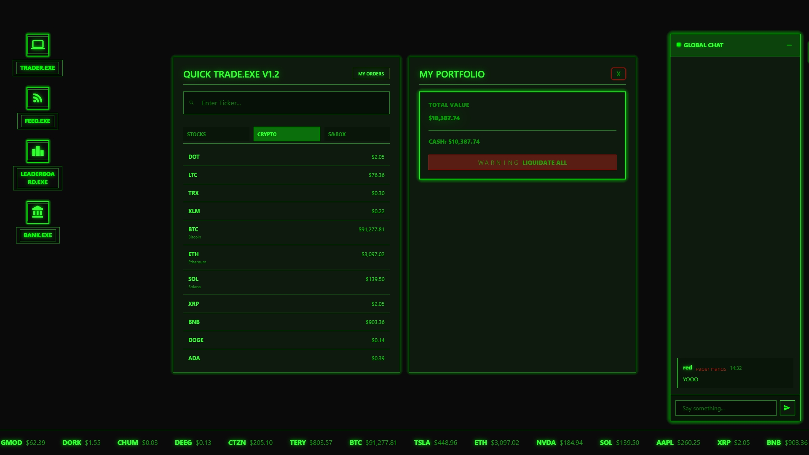809x455 pixels.
Task: Switch to the Stocks tab
Action: click(x=217, y=134)
